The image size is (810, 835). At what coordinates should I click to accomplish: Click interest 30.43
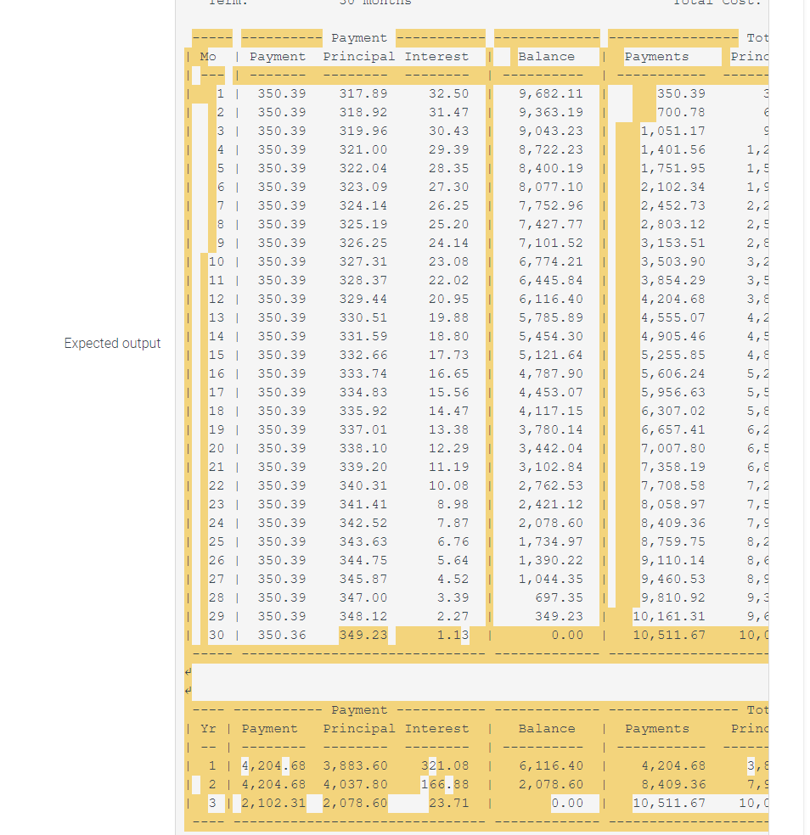(x=448, y=131)
